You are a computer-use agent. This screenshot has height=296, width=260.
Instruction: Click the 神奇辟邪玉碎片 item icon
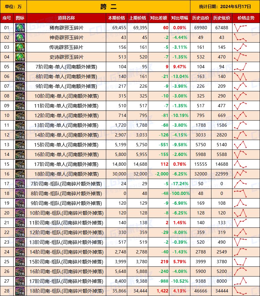(x=20, y=37)
